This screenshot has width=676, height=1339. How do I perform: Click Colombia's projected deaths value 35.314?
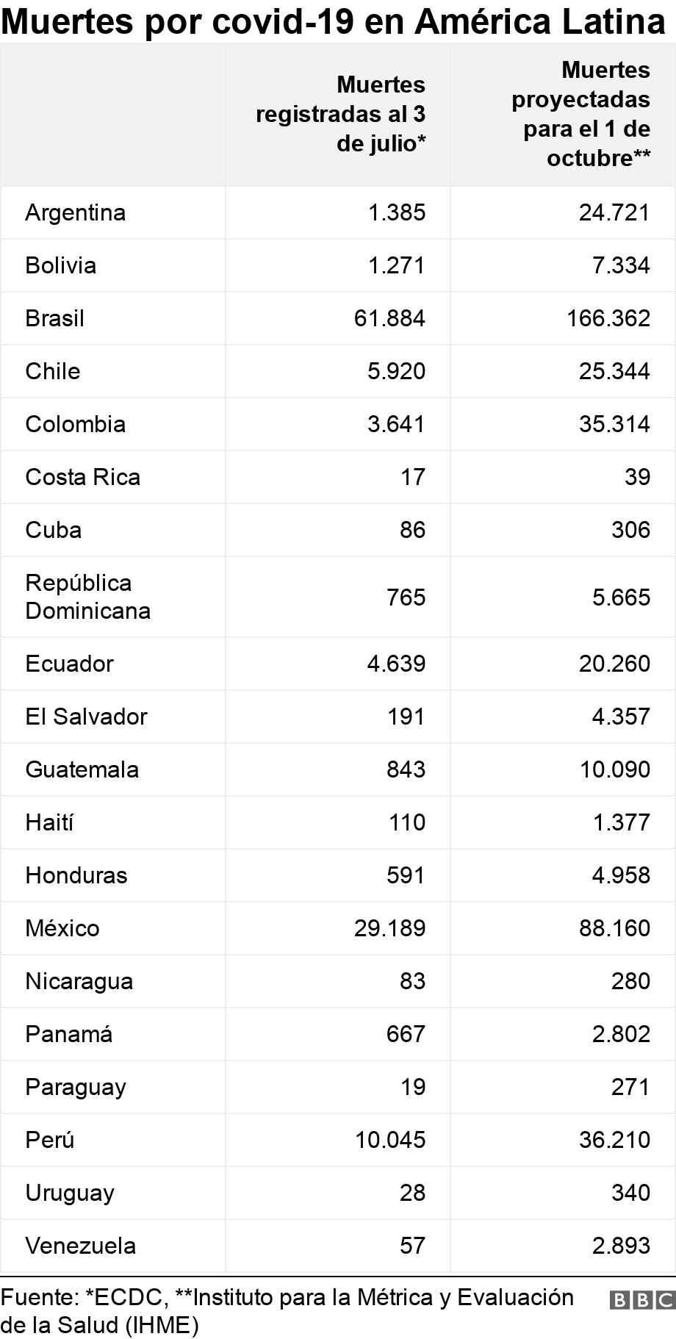pos(614,424)
